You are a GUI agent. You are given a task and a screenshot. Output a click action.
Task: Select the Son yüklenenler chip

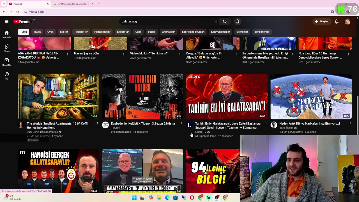220,32
